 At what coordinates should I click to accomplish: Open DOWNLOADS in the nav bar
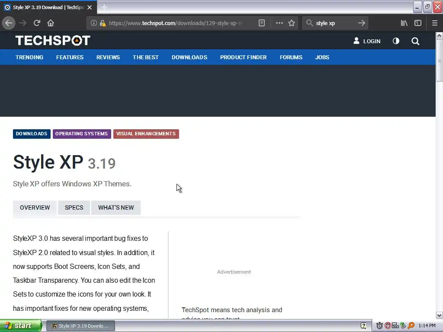(x=189, y=57)
